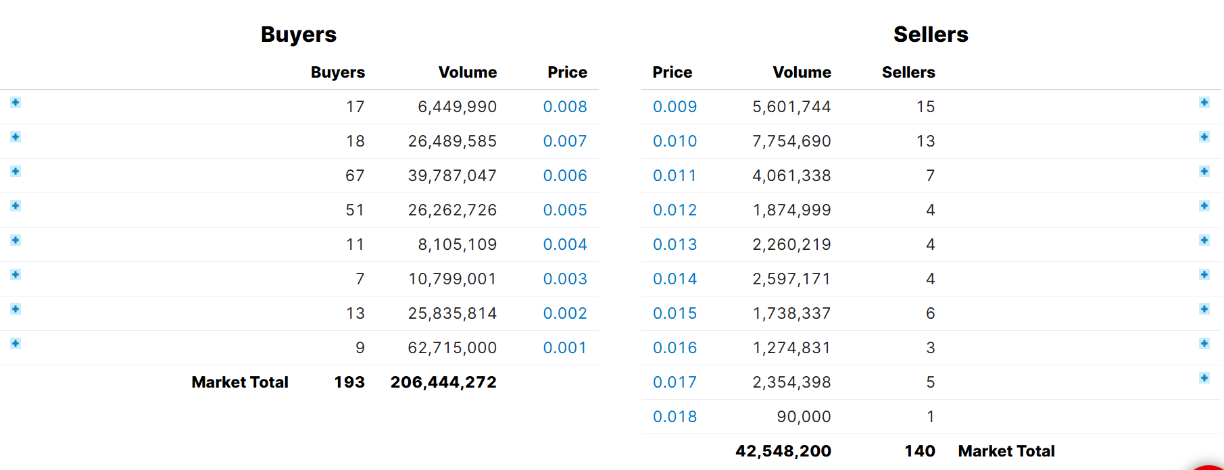This screenshot has height=470, width=1224.
Task: Expand the buyers row with 67 buyers
Action: click(16, 172)
